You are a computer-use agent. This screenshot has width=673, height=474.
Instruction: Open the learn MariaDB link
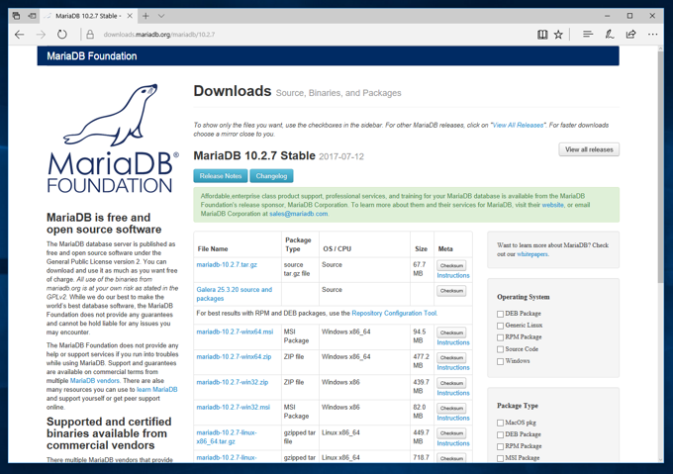[157, 390]
